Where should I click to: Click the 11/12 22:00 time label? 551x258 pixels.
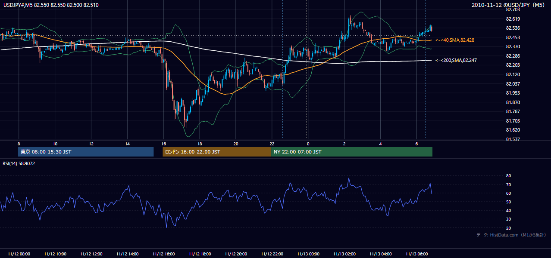(x=272, y=254)
